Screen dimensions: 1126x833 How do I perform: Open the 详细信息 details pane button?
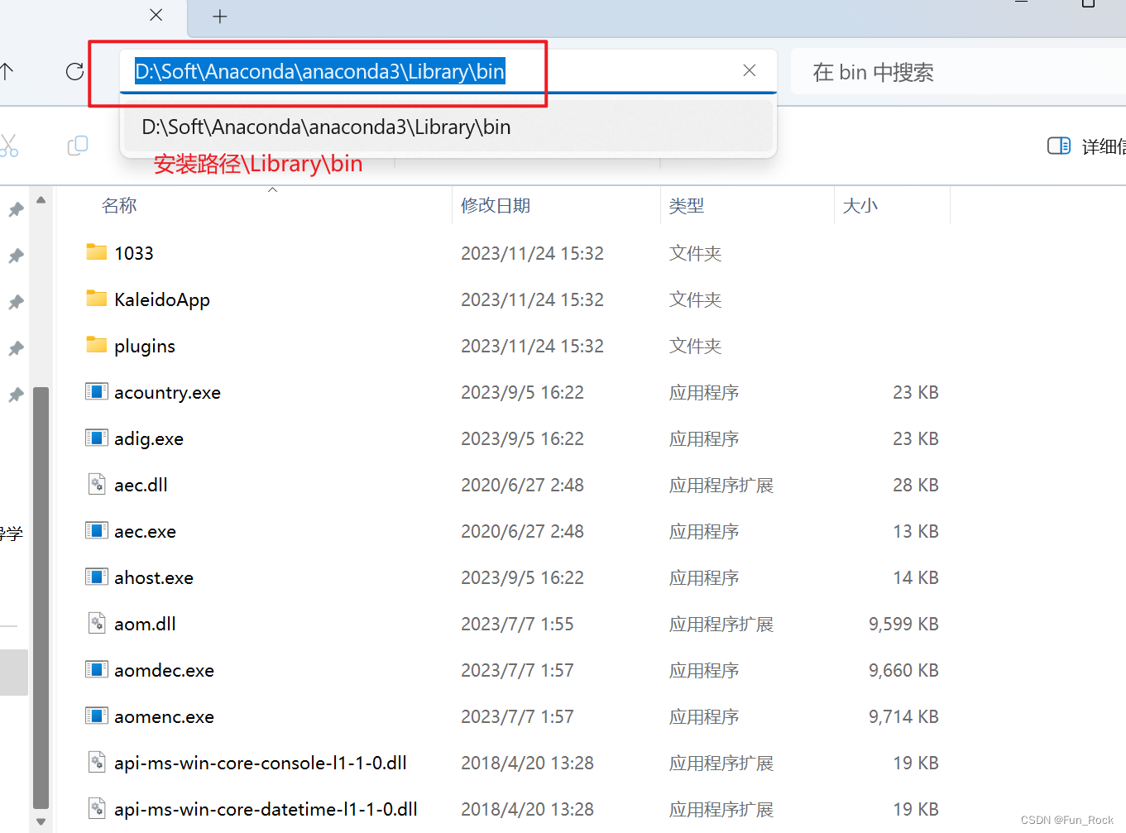(1087, 146)
